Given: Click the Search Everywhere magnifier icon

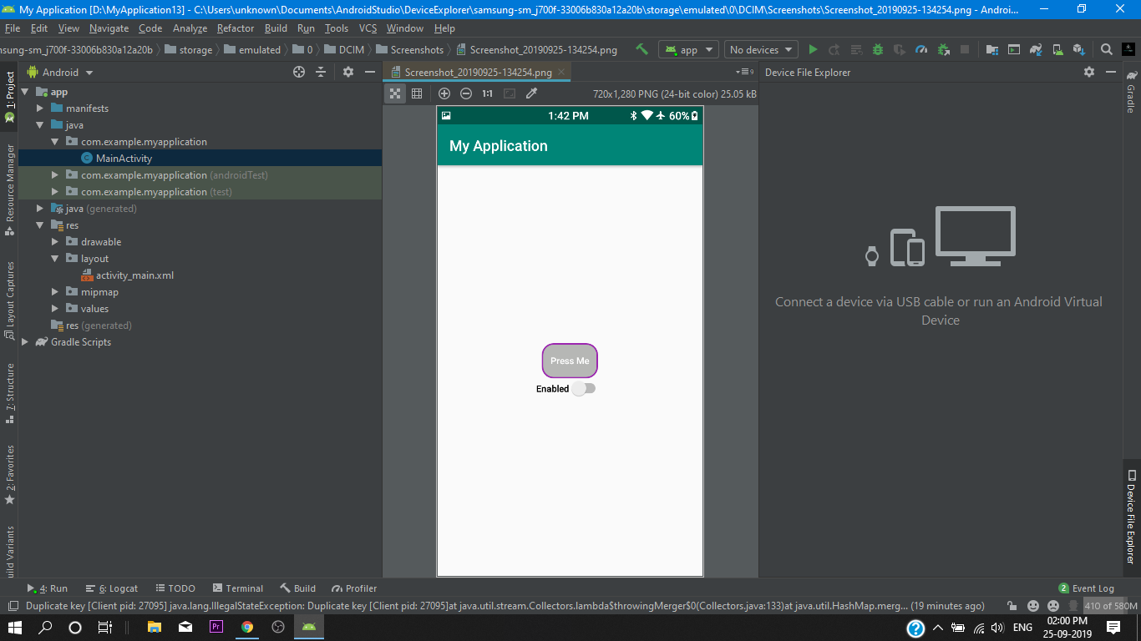Looking at the screenshot, I should (x=1106, y=50).
